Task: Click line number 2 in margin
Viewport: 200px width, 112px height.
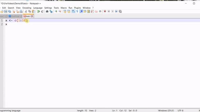Action: point(2,24)
